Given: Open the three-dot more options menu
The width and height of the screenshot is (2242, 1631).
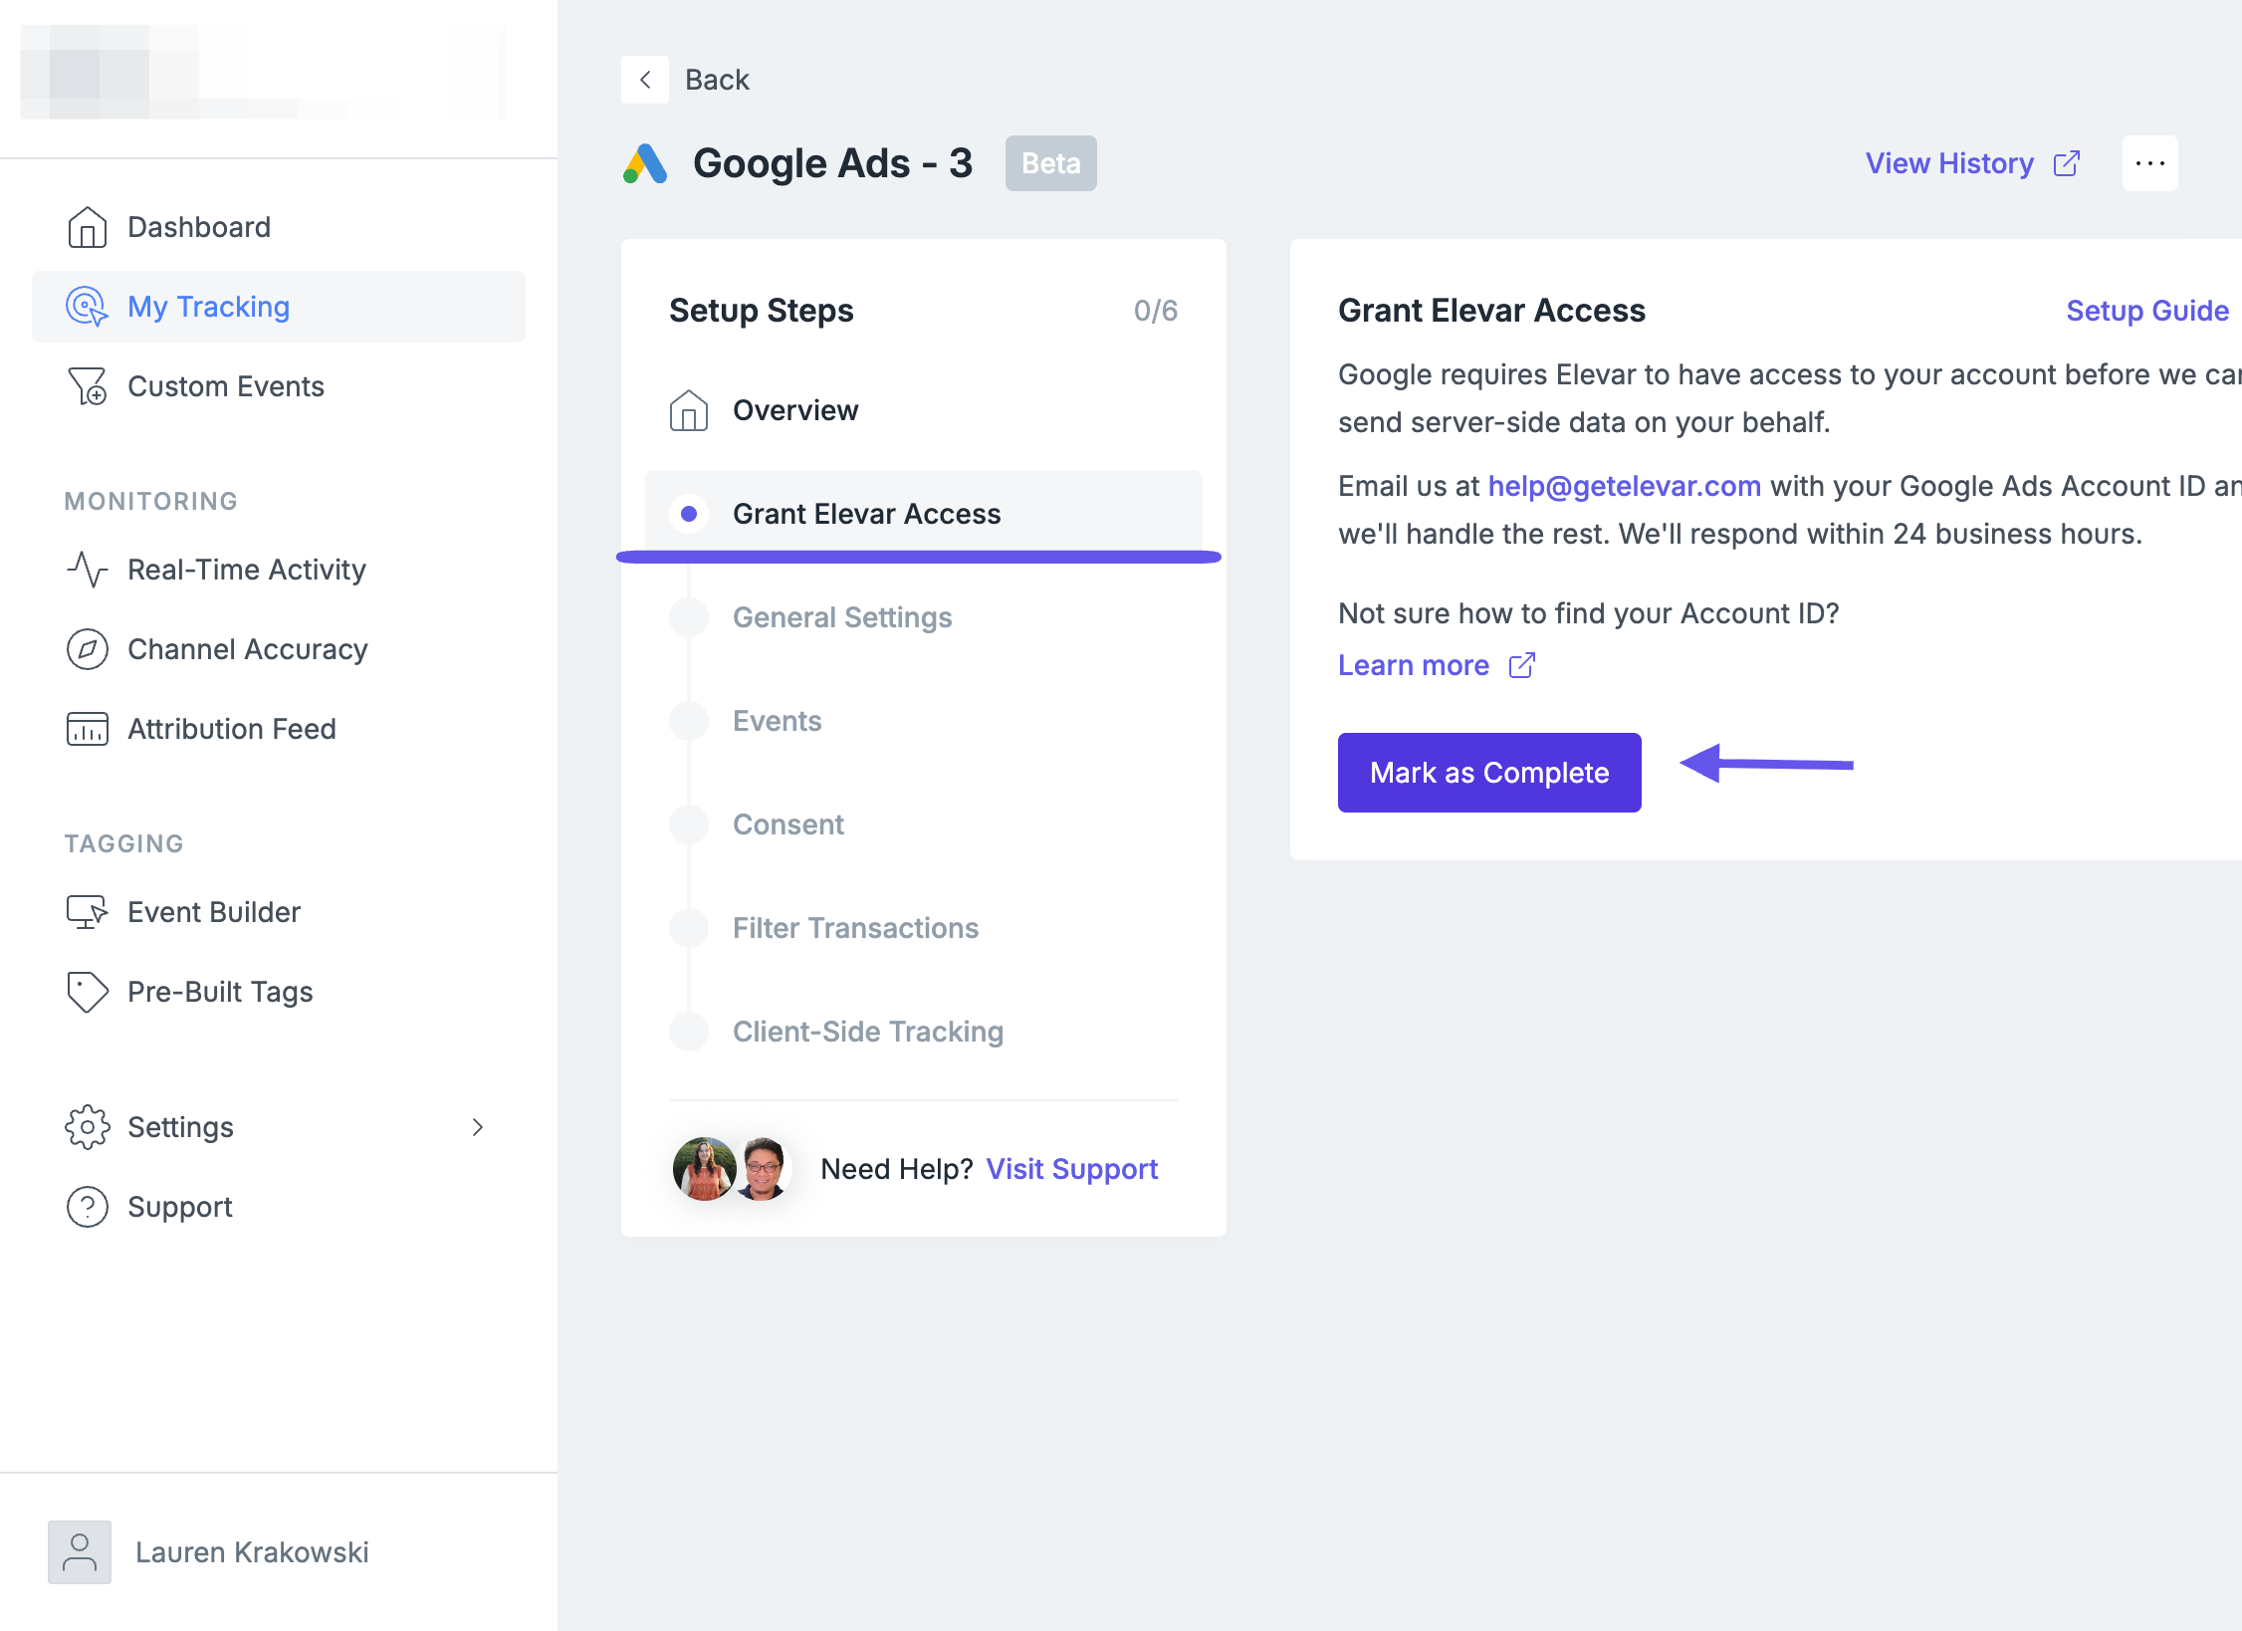Looking at the screenshot, I should pos(2150,163).
